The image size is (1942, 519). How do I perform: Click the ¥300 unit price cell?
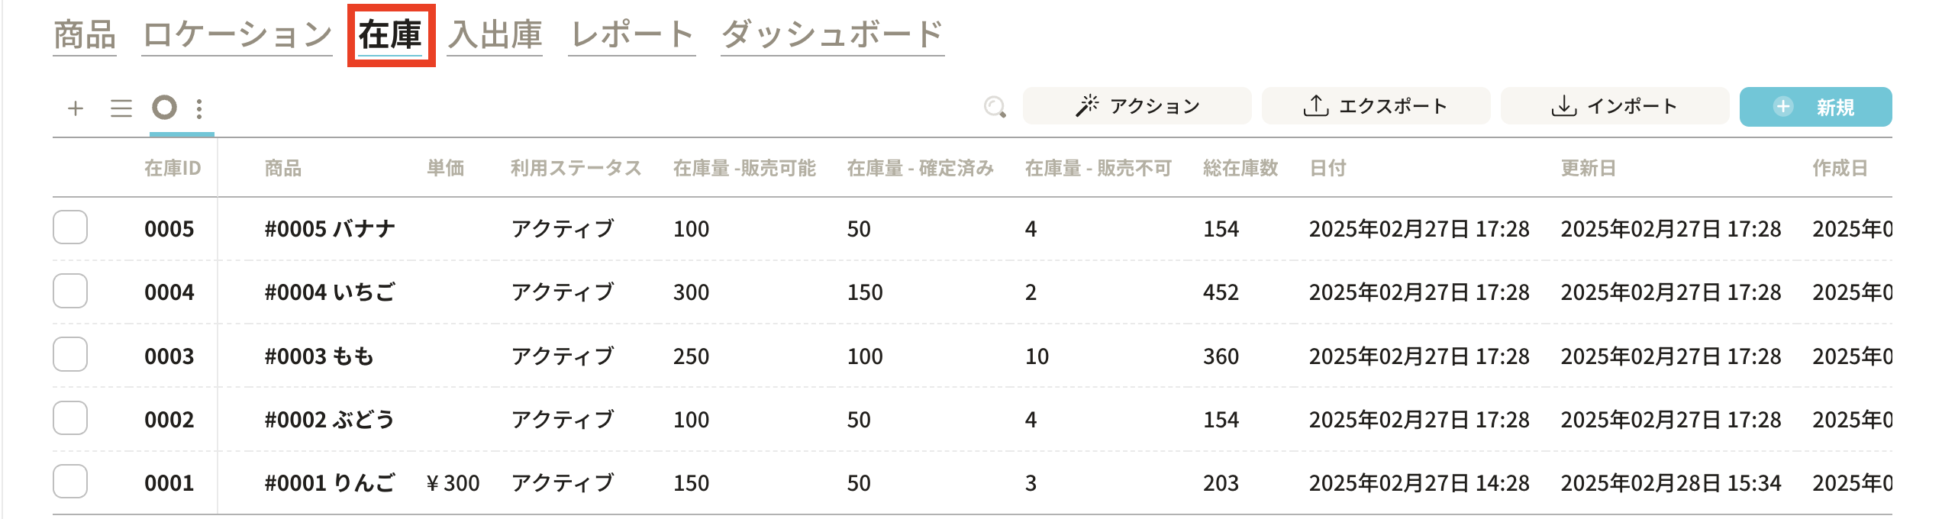pos(453,483)
